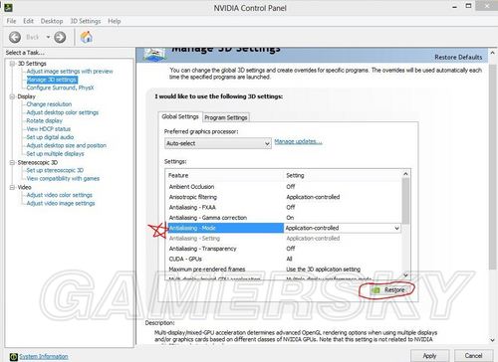This screenshot has height=362, width=498.
Task: Select Adjust desktop color settings
Action: point(63,112)
